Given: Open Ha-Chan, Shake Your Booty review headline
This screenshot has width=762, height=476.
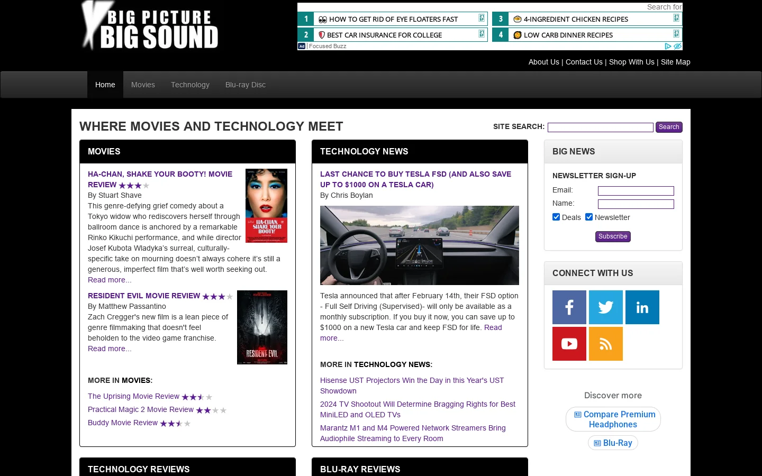Looking at the screenshot, I should 160,179.
